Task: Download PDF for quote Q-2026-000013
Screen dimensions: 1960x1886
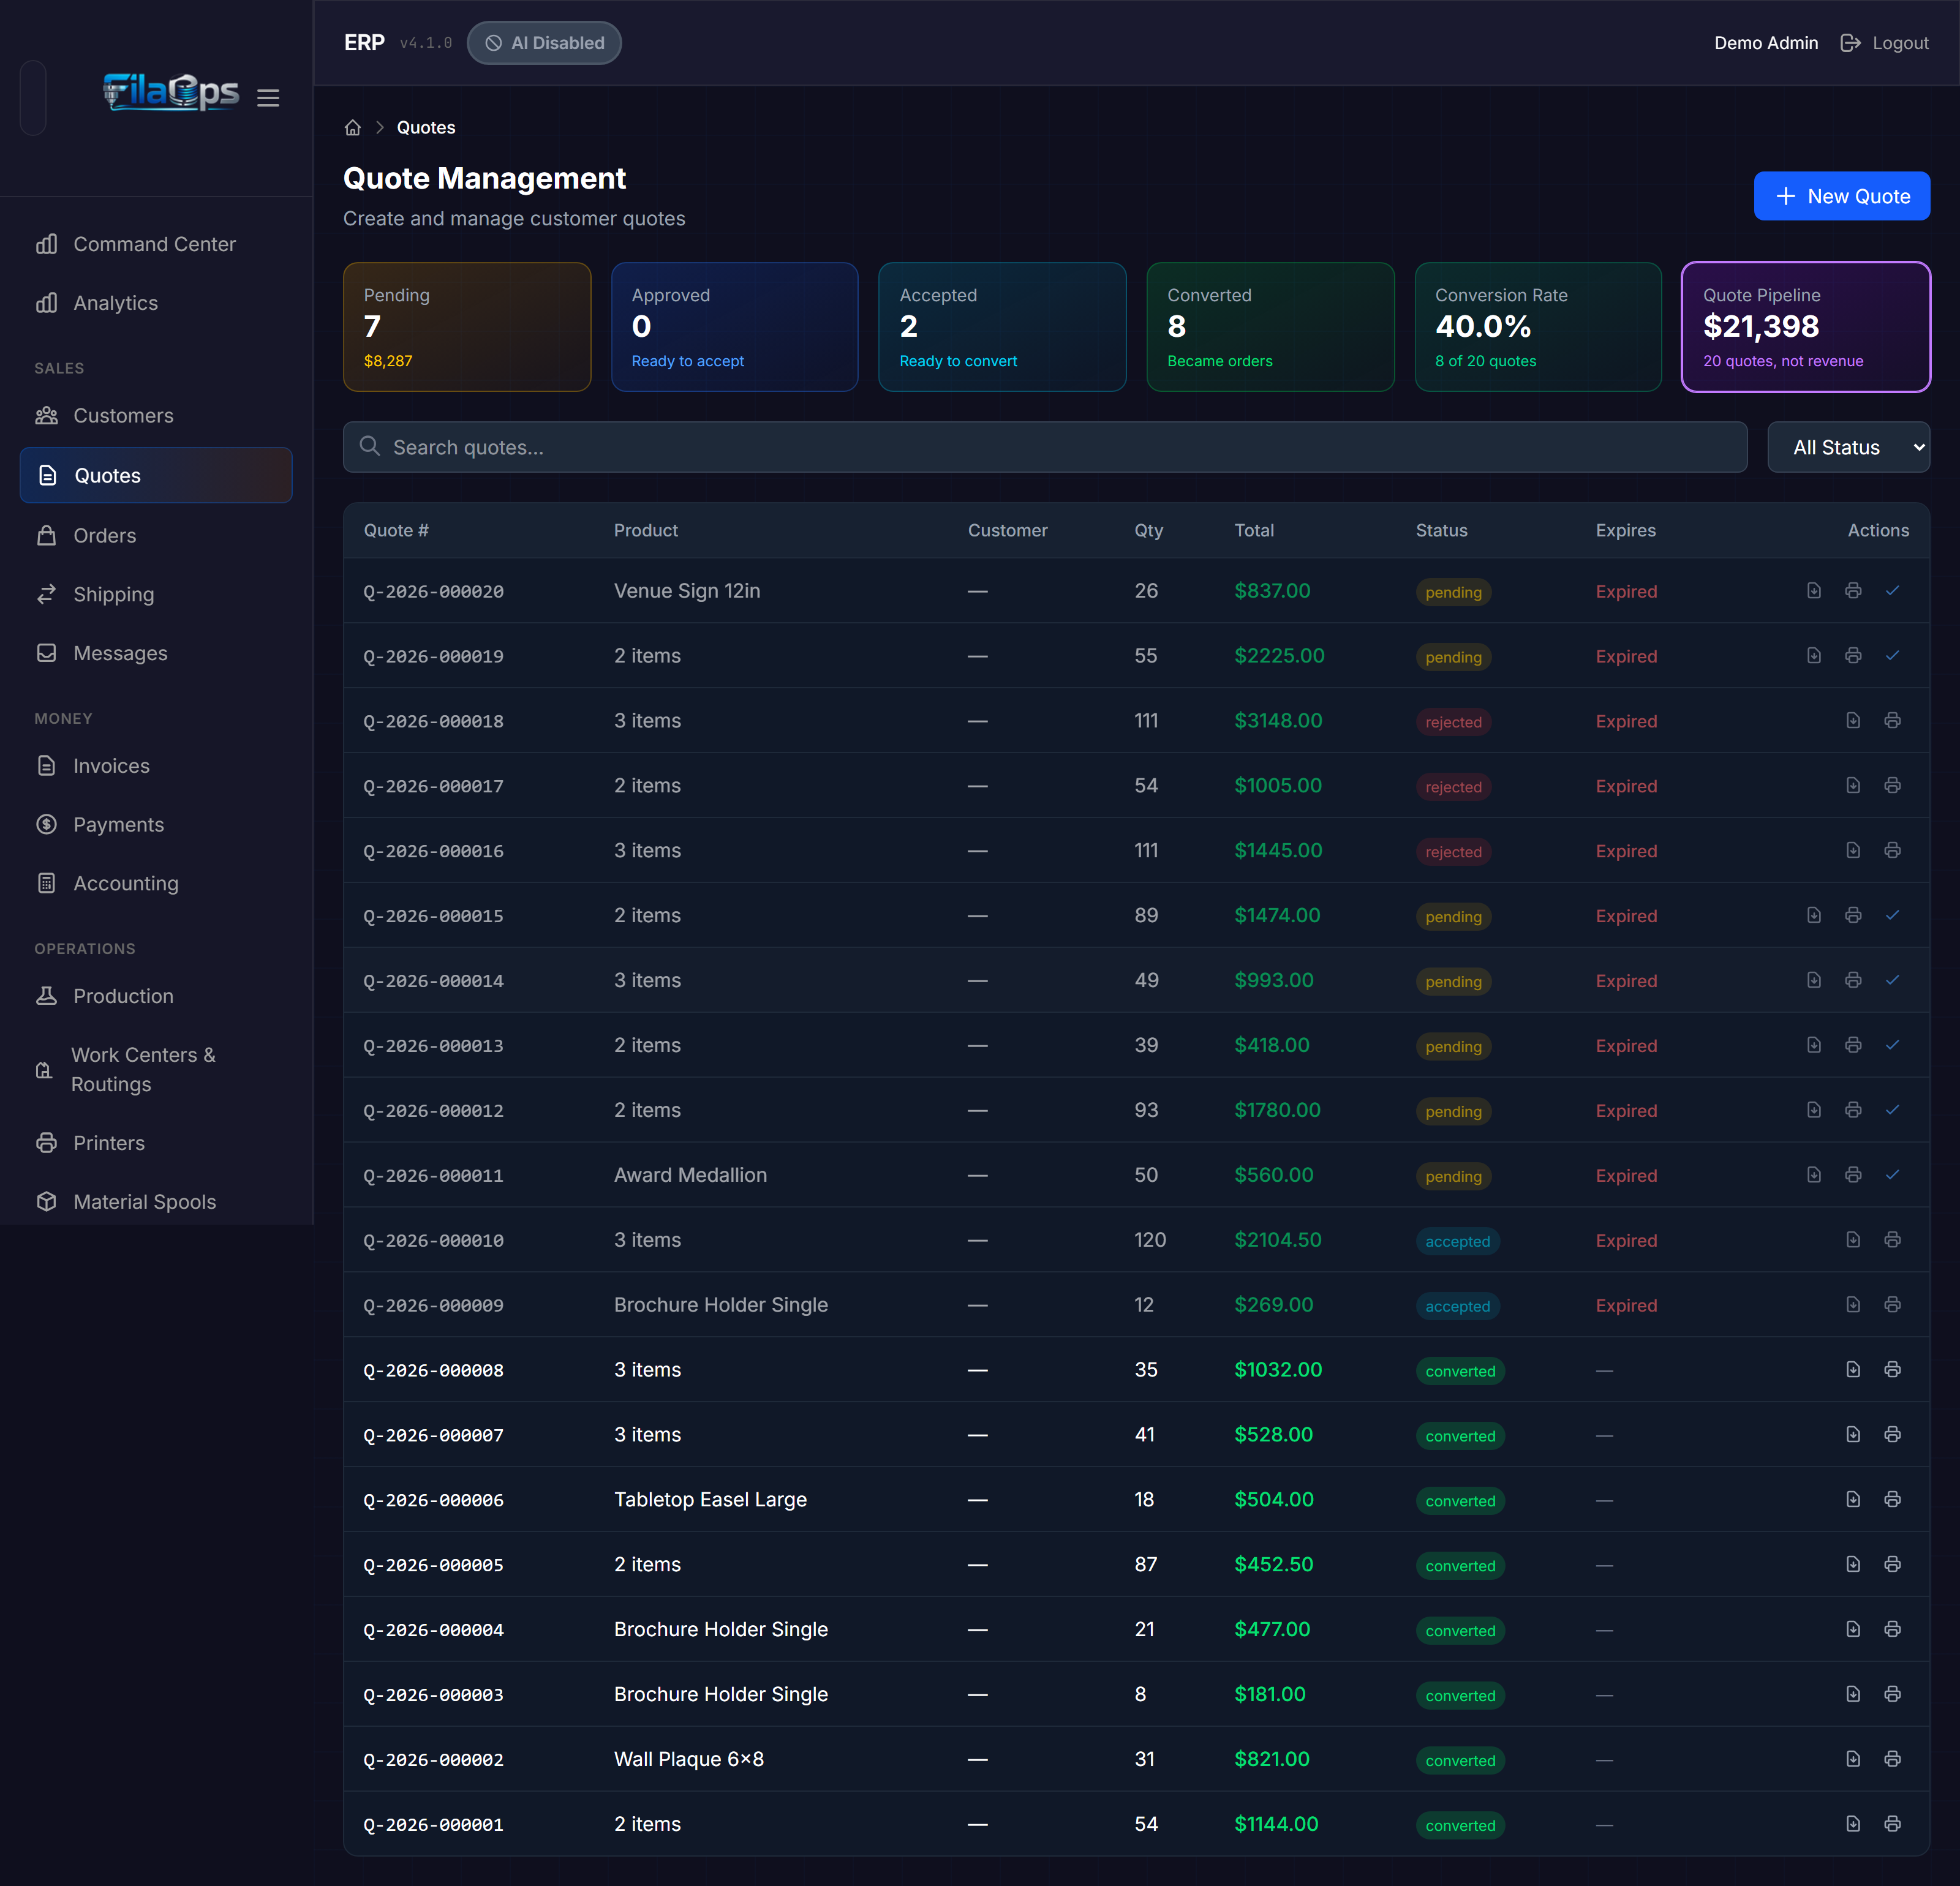Action: tap(1813, 1045)
